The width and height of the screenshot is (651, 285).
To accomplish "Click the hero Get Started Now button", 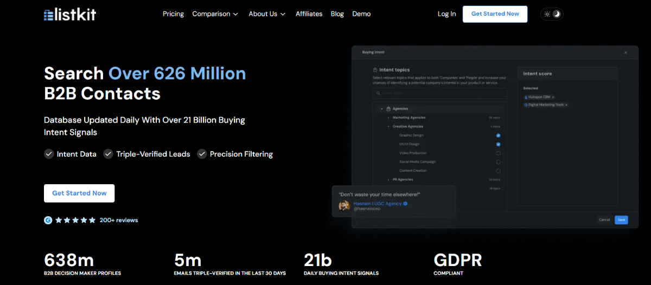I will coord(79,193).
